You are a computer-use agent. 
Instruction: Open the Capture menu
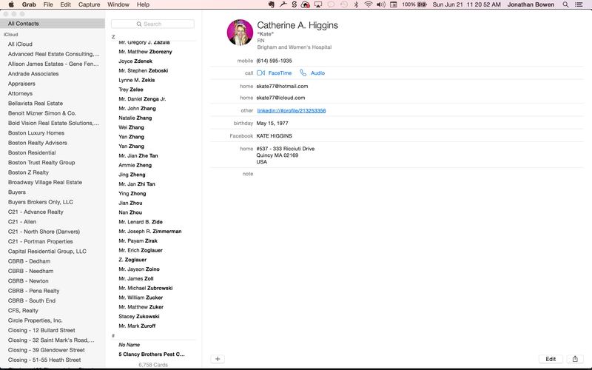pyautogui.click(x=90, y=4)
